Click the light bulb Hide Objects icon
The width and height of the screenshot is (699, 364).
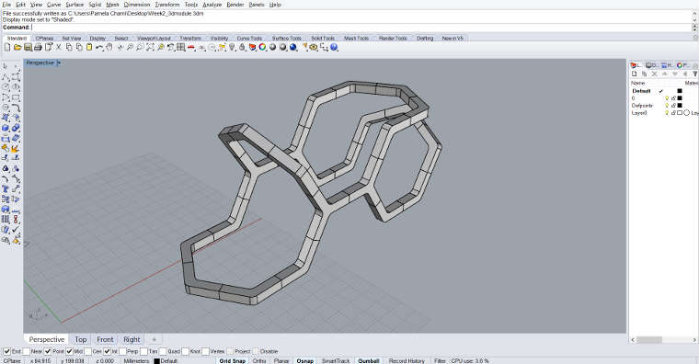point(232,47)
